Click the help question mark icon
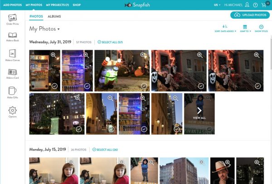The height and width of the screenshot is (184, 272). click(x=256, y=5)
